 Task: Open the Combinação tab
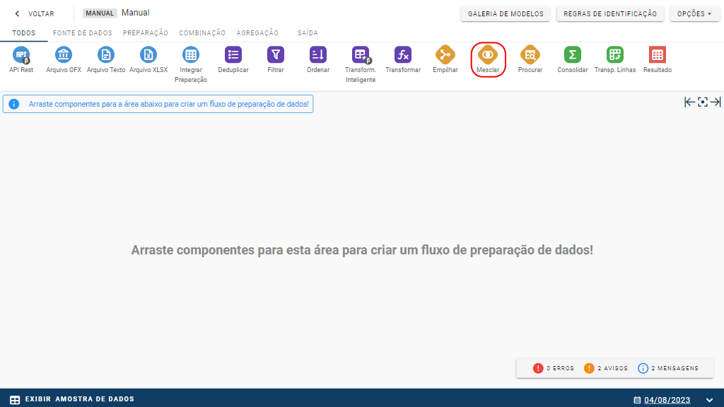coord(202,33)
